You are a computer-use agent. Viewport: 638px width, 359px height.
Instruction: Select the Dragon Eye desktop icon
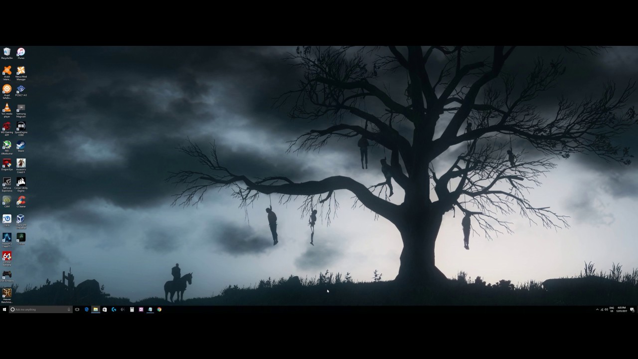(7, 165)
